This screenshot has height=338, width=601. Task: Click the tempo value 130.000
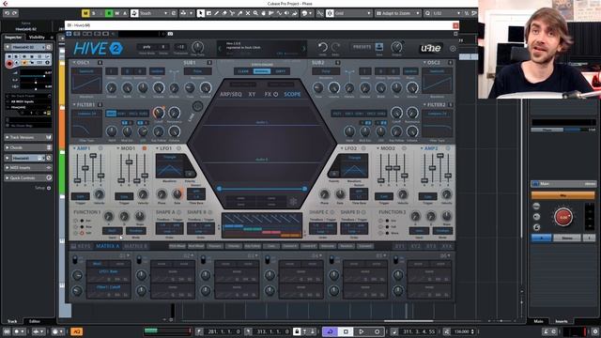[463, 331]
